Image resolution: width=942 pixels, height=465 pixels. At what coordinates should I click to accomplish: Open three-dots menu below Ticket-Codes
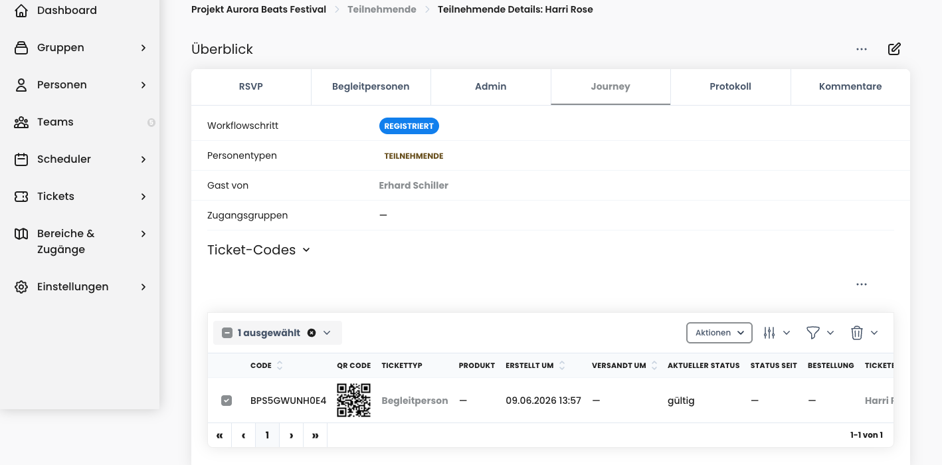pos(862,284)
